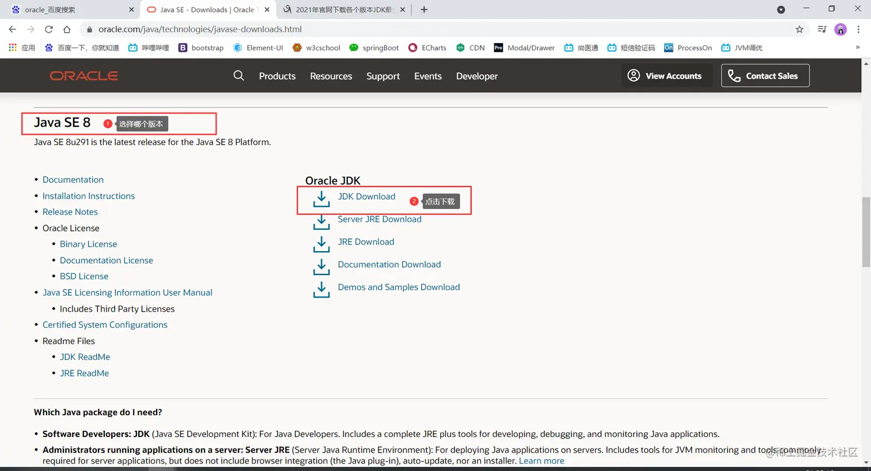Show more bookmarks chevron
This screenshot has width=871, height=471.
click(x=858, y=47)
